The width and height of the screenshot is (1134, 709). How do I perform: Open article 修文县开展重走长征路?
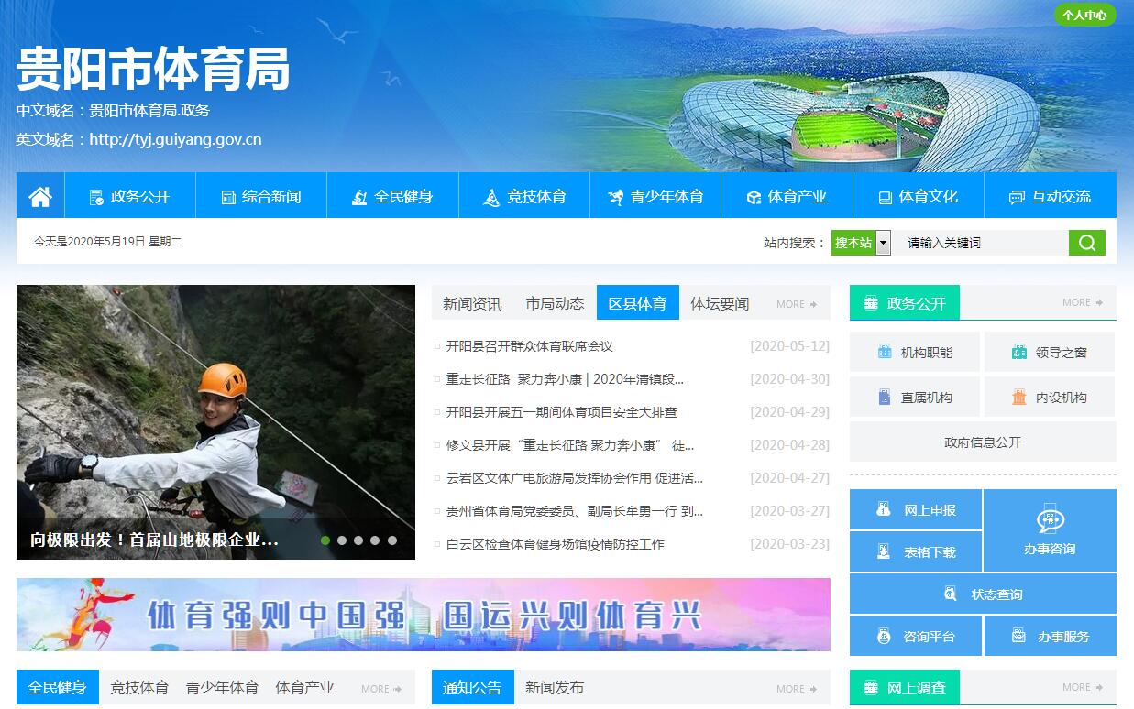click(570, 445)
